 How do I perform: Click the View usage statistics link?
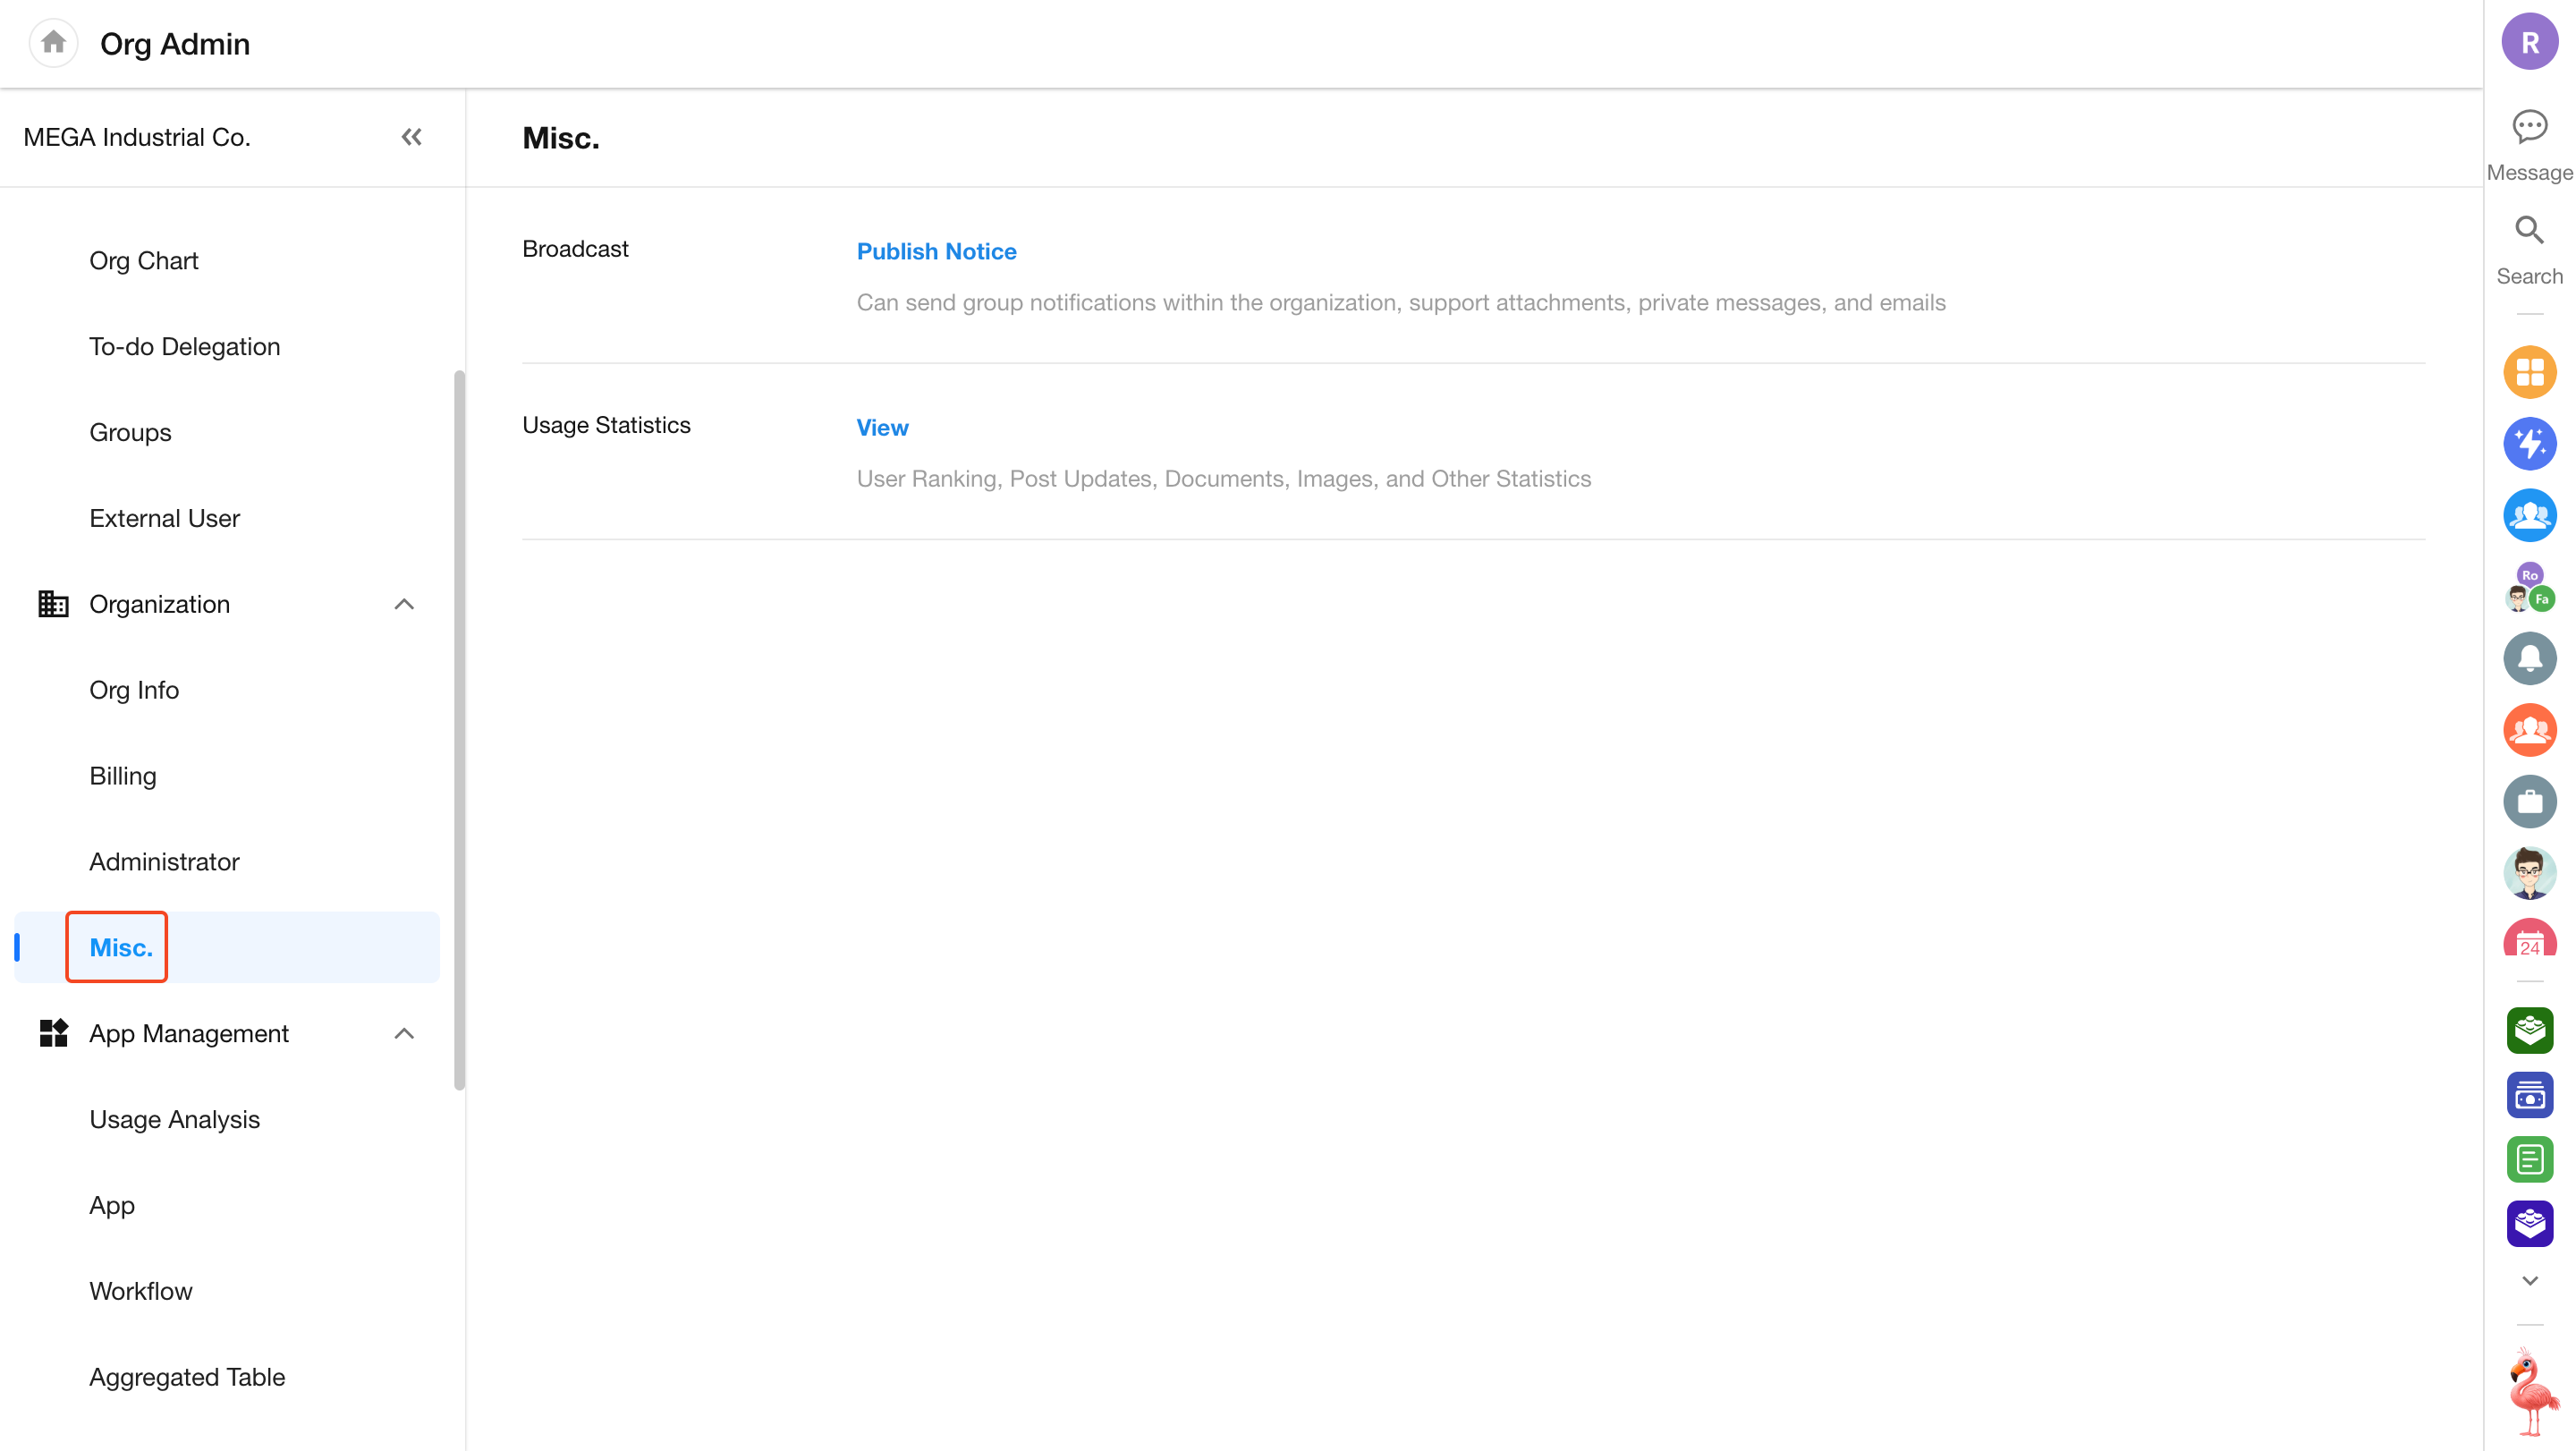click(x=882, y=427)
